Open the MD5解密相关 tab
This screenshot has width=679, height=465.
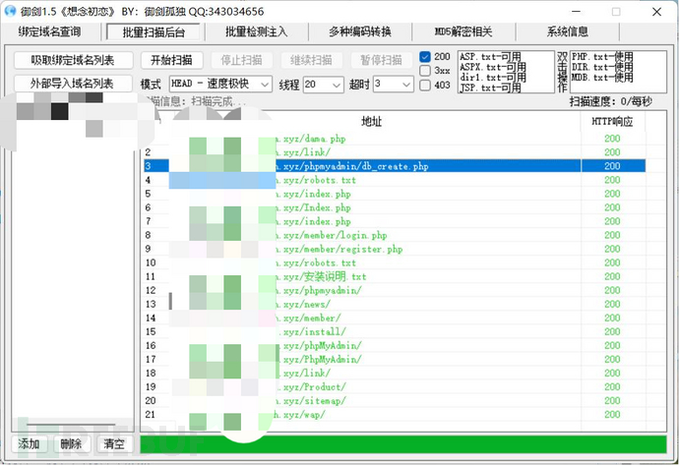click(x=463, y=31)
